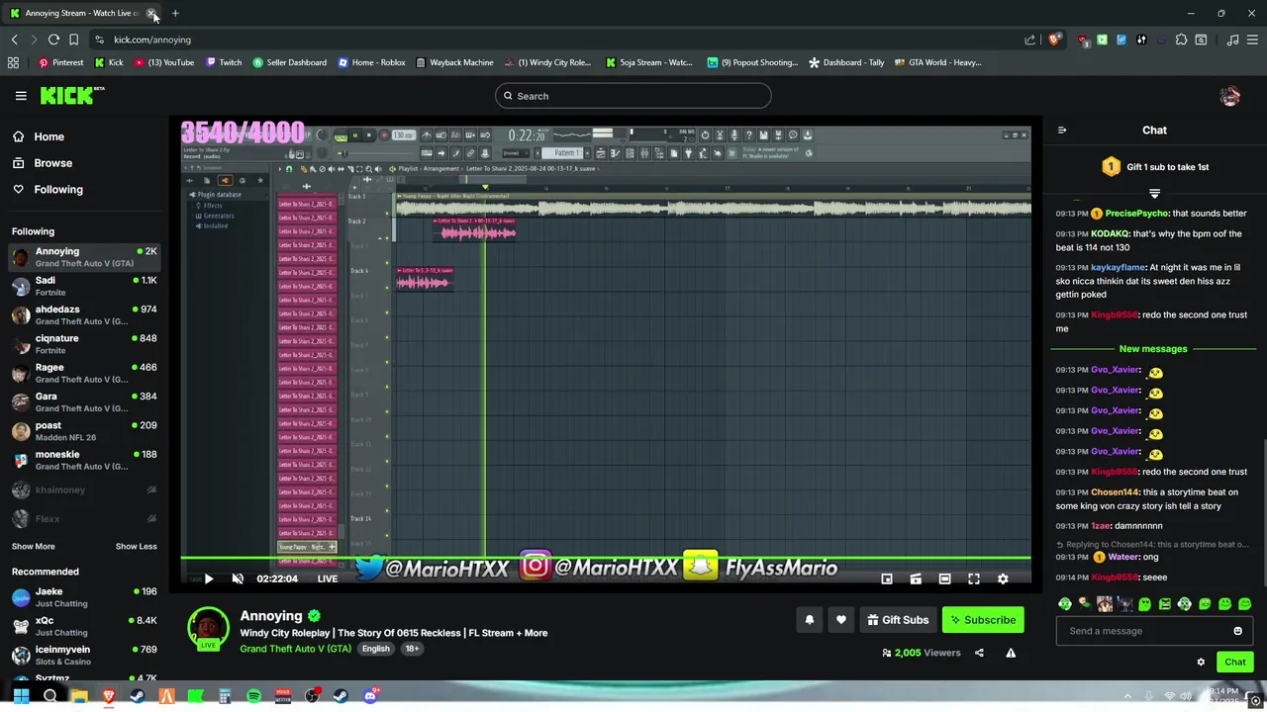This screenshot has height=712, width=1267.
Task: Open mini player mode in video controls
Action: pyautogui.click(x=887, y=578)
